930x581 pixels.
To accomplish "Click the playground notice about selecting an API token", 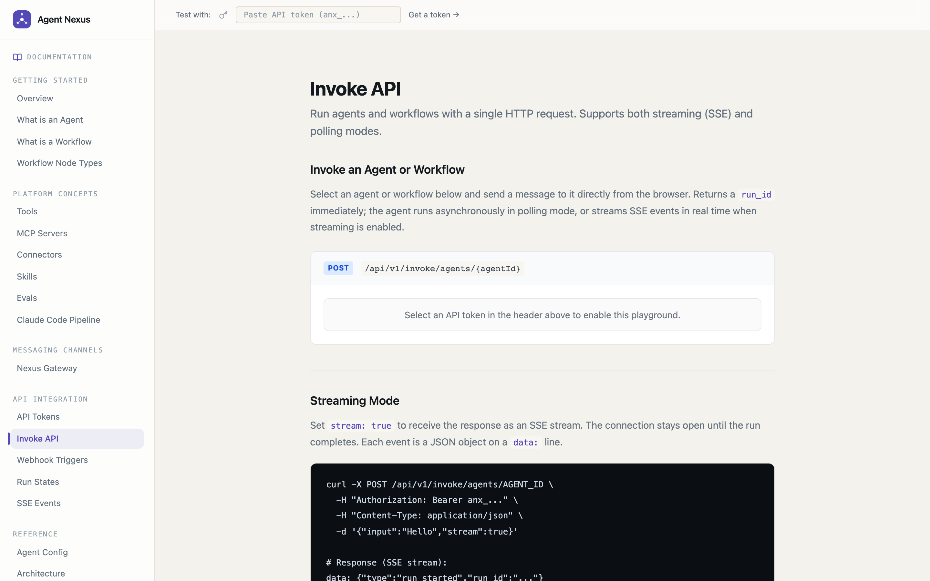I will tap(542, 315).
